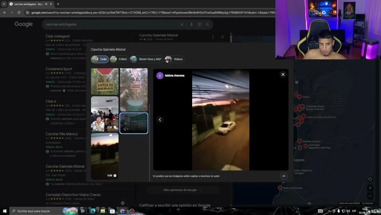Click the Club 6 map label

click(x=306, y=97)
